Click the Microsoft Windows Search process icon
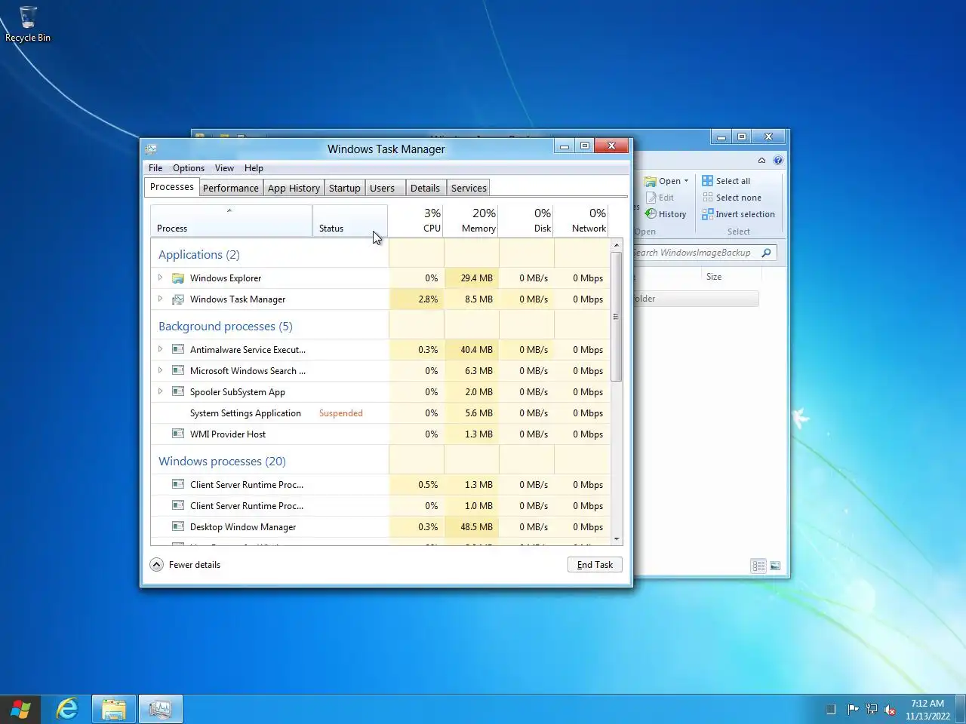The height and width of the screenshot is (724, 966). point(178,370)
